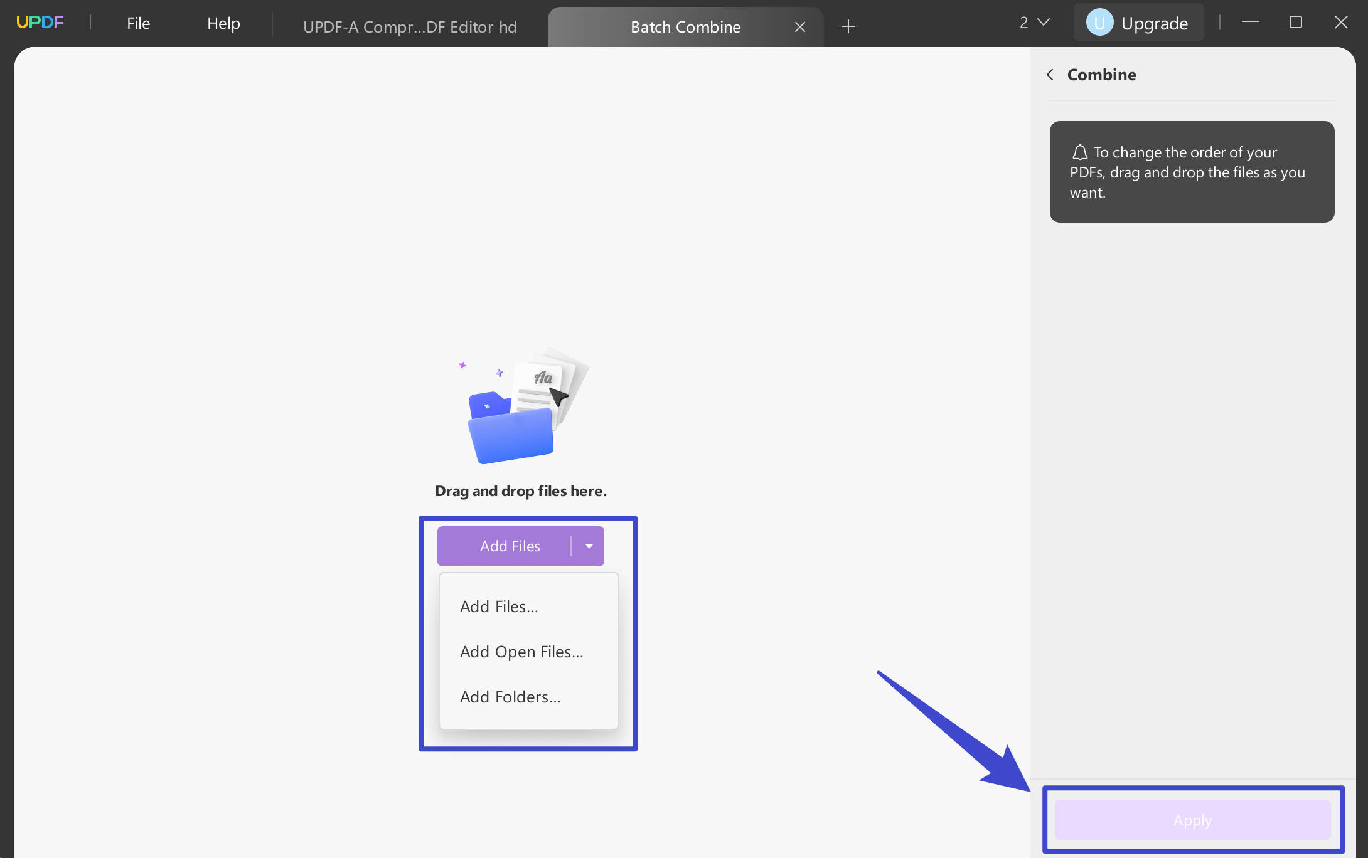Select Add Folders from the dropdown menu
The width and height of the screenshot is (1368, 858).
point(510,696)
